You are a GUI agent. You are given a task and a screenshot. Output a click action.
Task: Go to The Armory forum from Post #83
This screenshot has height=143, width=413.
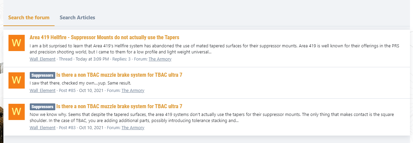point(133,128)
